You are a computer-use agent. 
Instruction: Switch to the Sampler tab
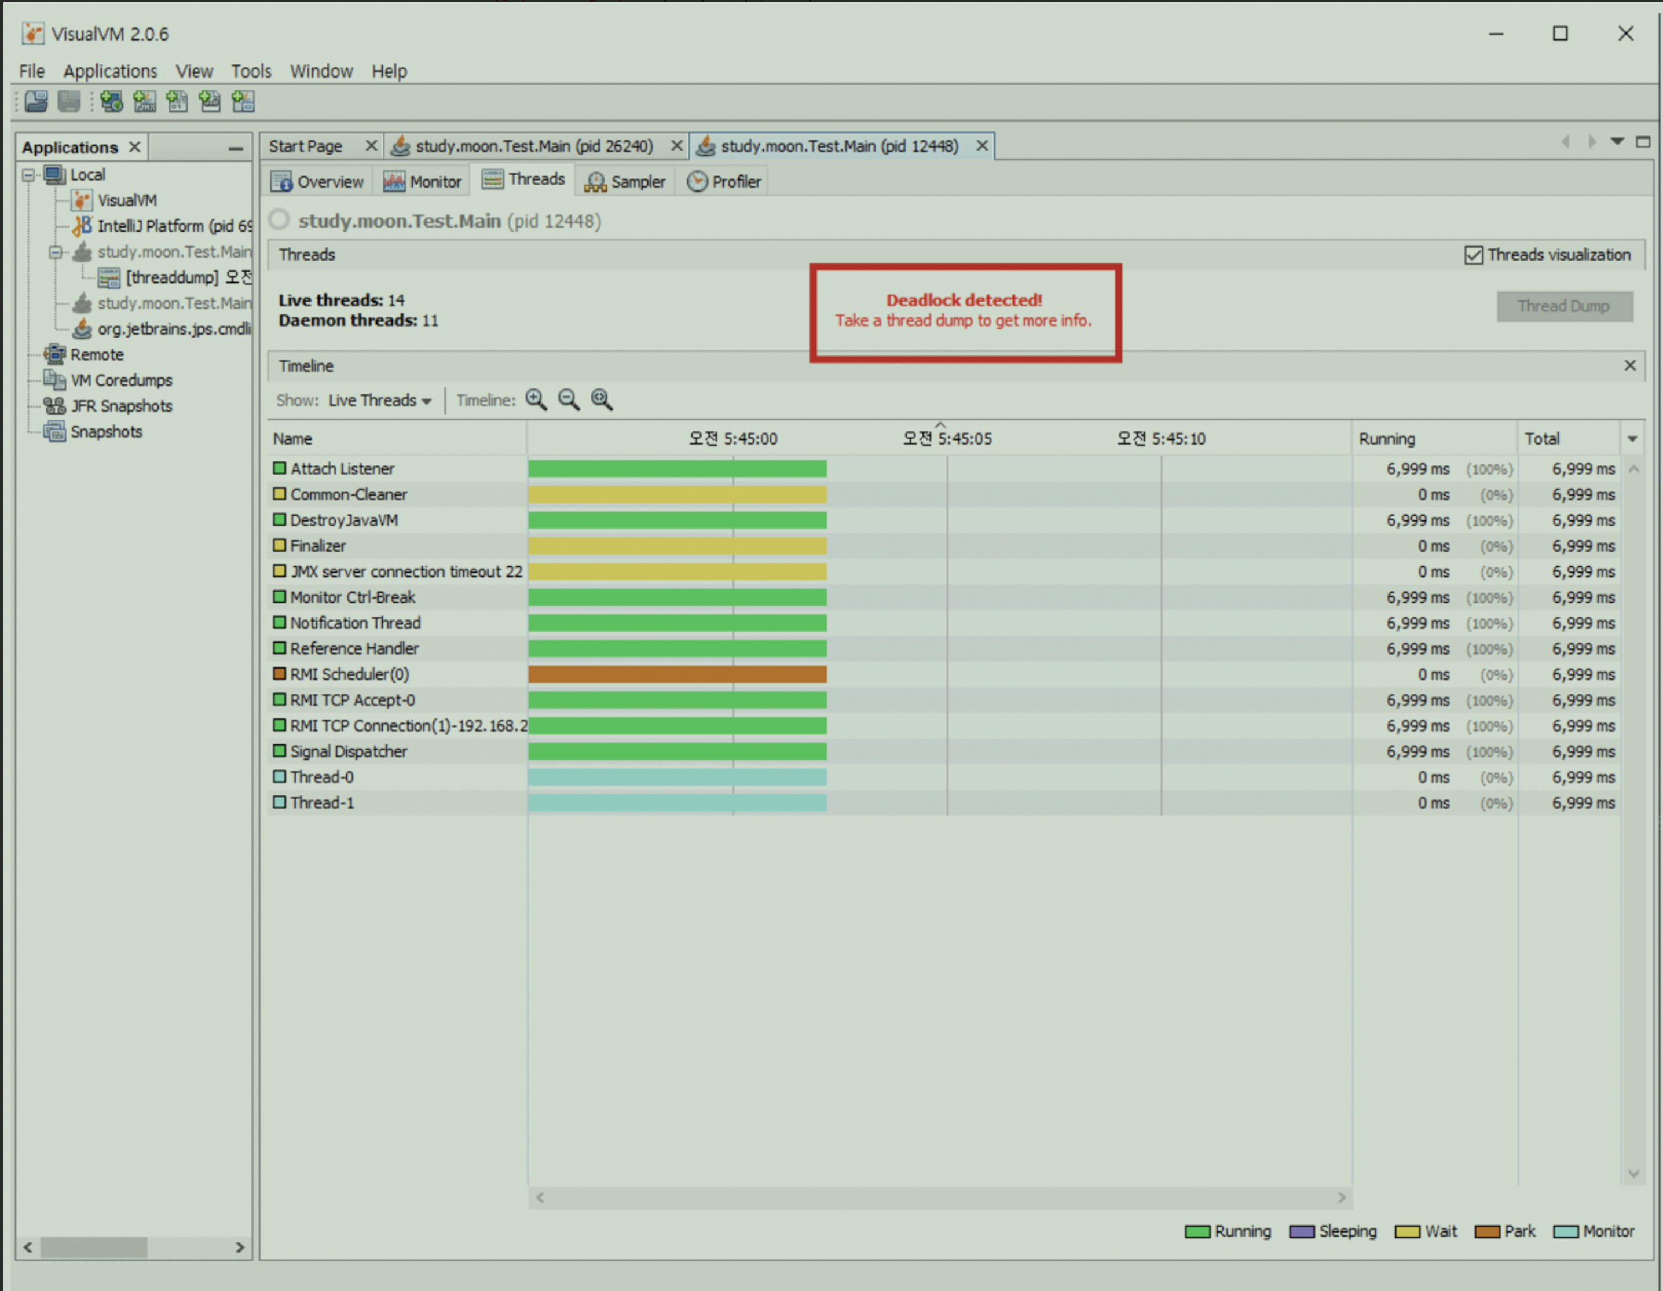click(626, 181)
